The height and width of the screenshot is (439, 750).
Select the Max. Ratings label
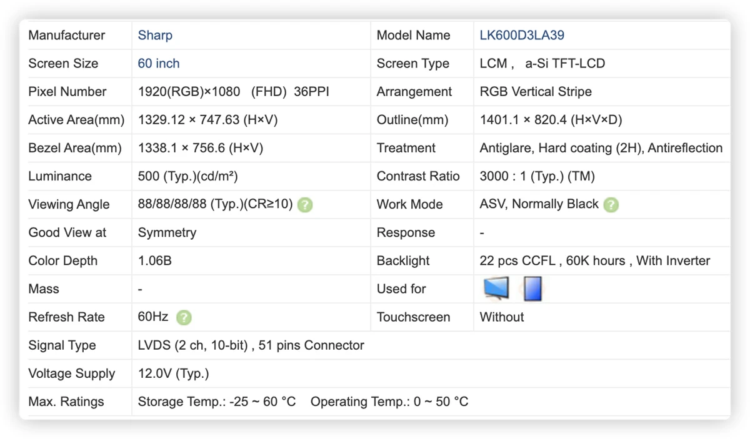pyautogui.click(x=66, y=402)
